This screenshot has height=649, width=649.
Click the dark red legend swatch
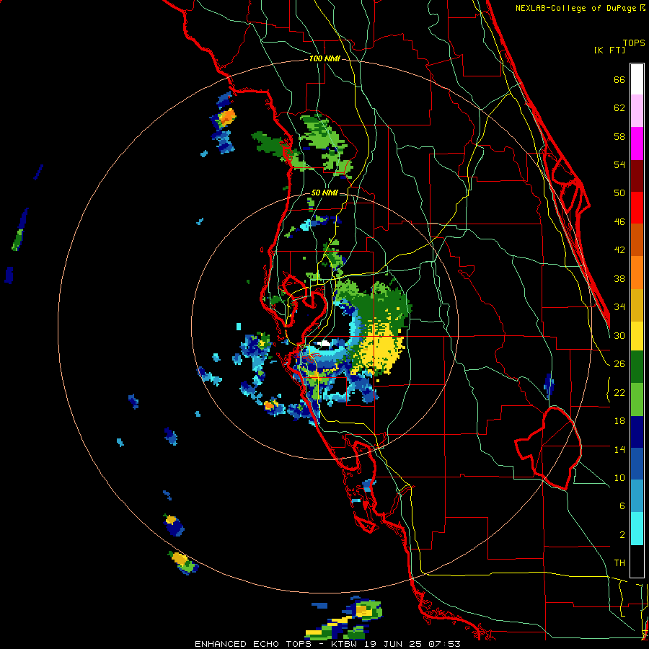pos(637,176)
